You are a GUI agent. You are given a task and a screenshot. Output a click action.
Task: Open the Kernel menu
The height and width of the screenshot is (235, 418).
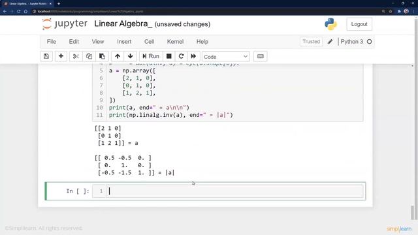point(175,42)
